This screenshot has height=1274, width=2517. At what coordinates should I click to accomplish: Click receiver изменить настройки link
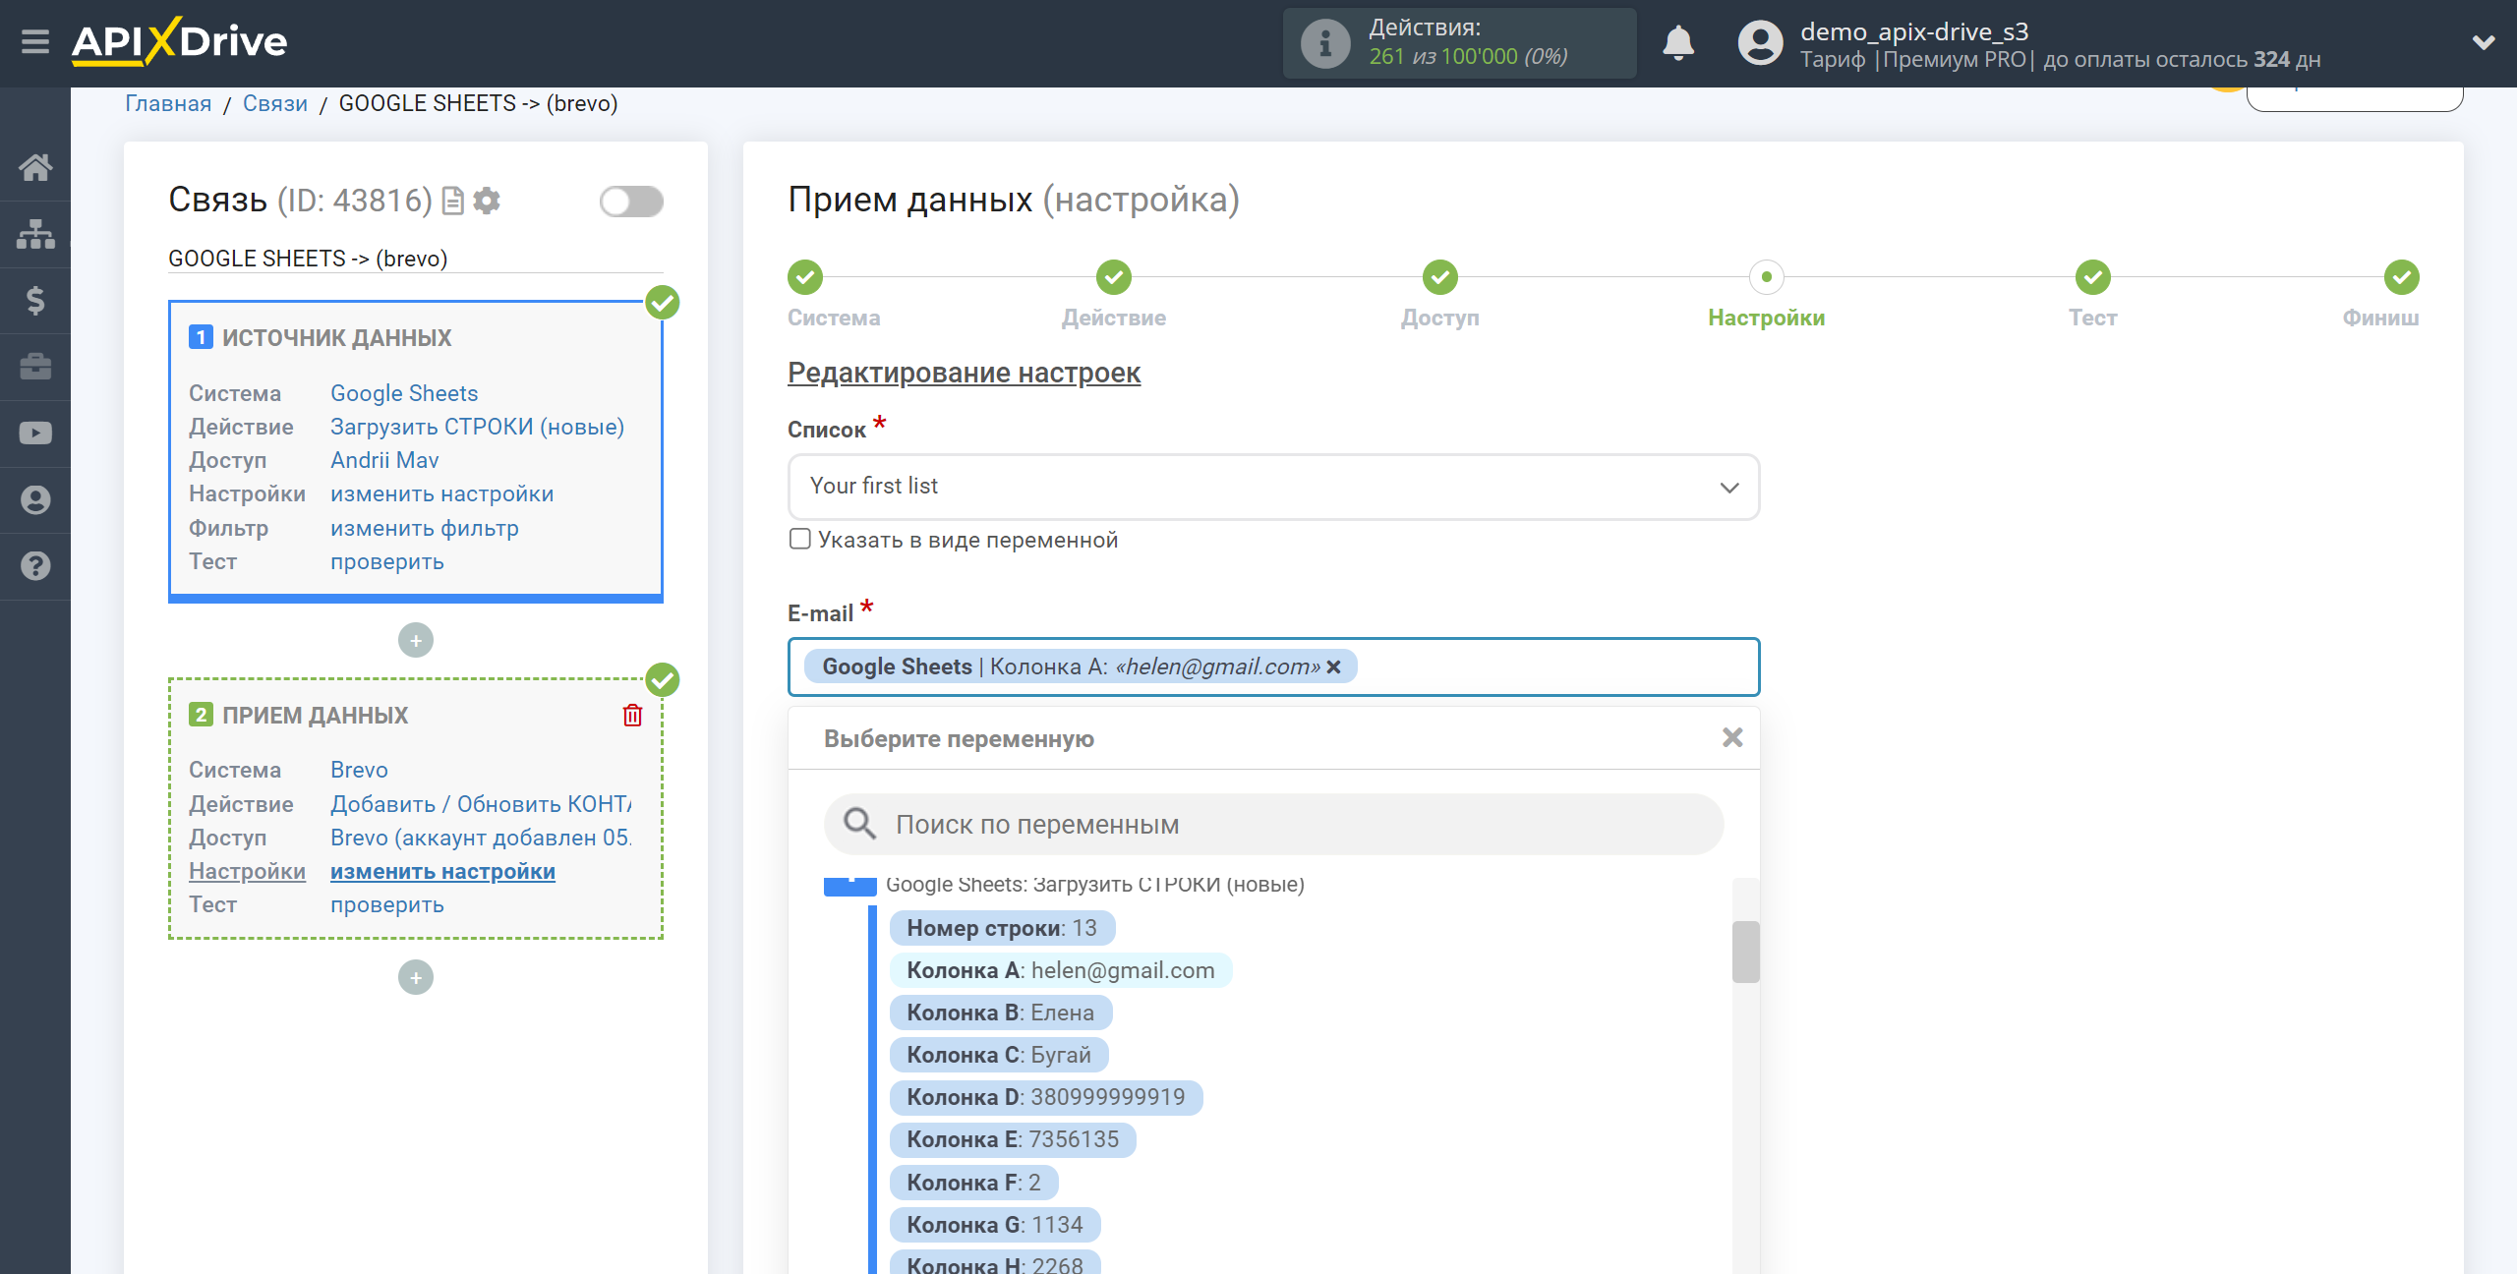pos(442,871)
